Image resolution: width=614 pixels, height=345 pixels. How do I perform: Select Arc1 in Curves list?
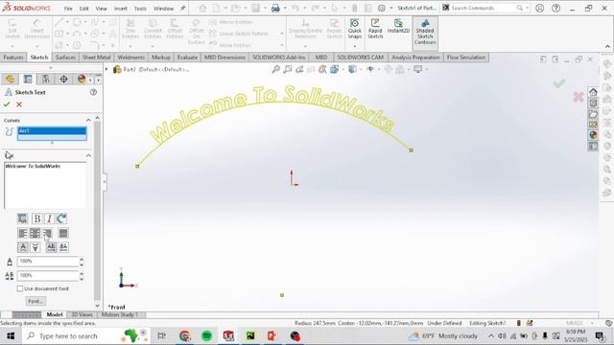click(x=52, y=130)
